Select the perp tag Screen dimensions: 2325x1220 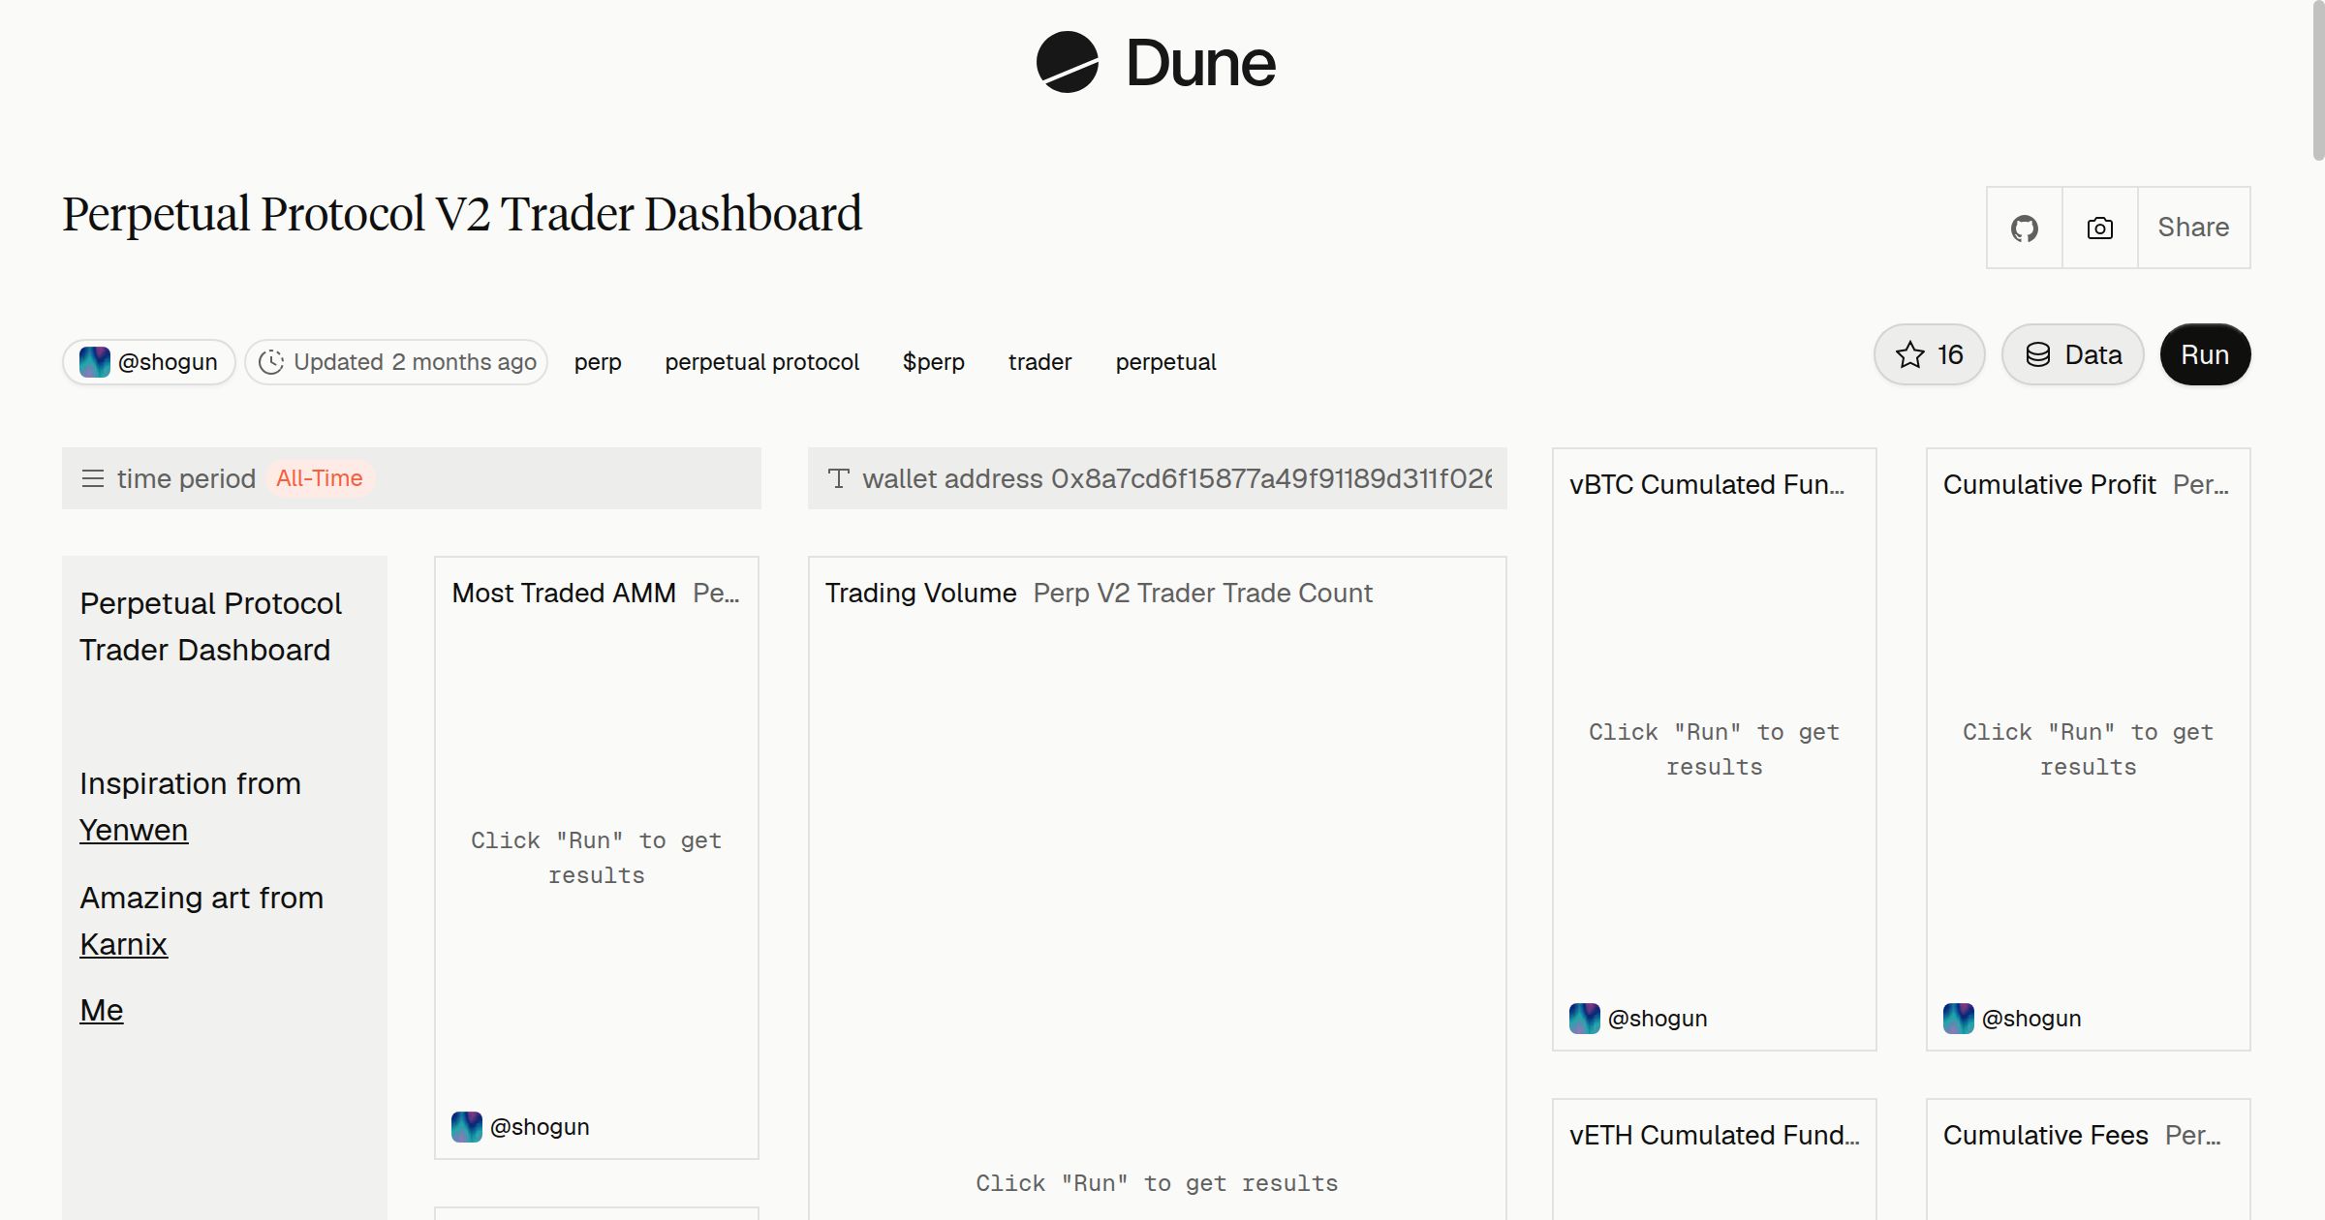click(x=598, y=362)
